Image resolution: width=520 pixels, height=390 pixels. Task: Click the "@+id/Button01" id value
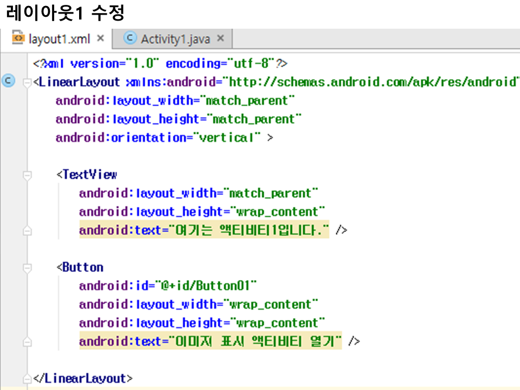[206, 285]
